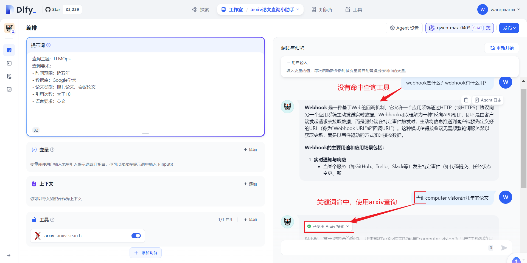Click 添加 in the 上下文 section

(250, 184)
